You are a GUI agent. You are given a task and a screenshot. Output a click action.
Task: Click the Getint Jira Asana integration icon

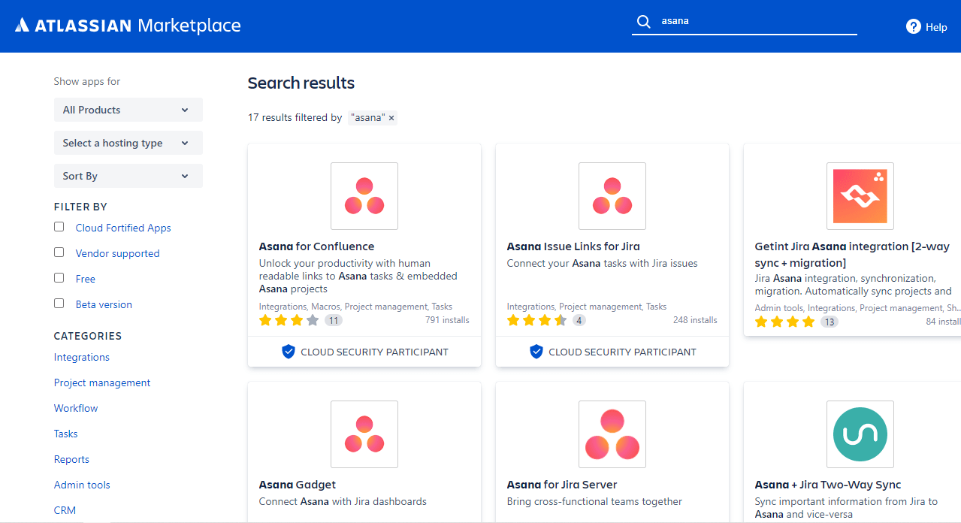tap(860, 196)
